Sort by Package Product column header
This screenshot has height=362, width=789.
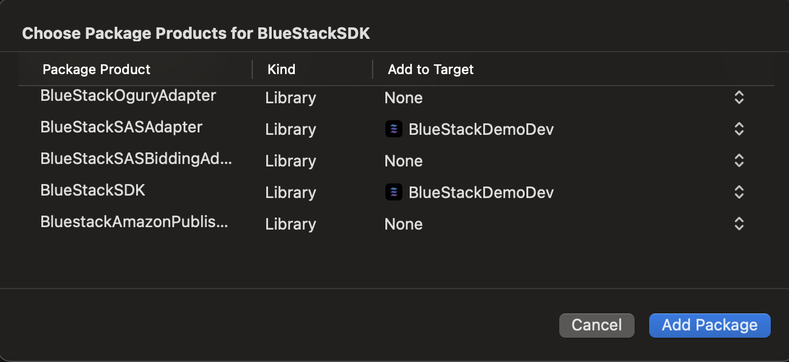point(97,69)
